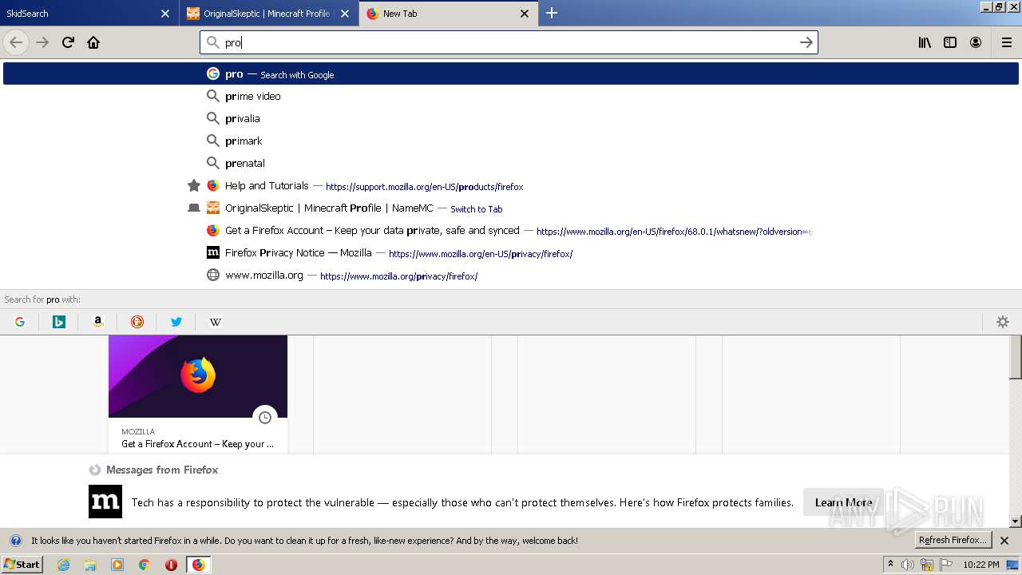Viewport: 1022px width, 575px height.
Task: Open the Library bookshelf icon
Action: pos(925,42)
